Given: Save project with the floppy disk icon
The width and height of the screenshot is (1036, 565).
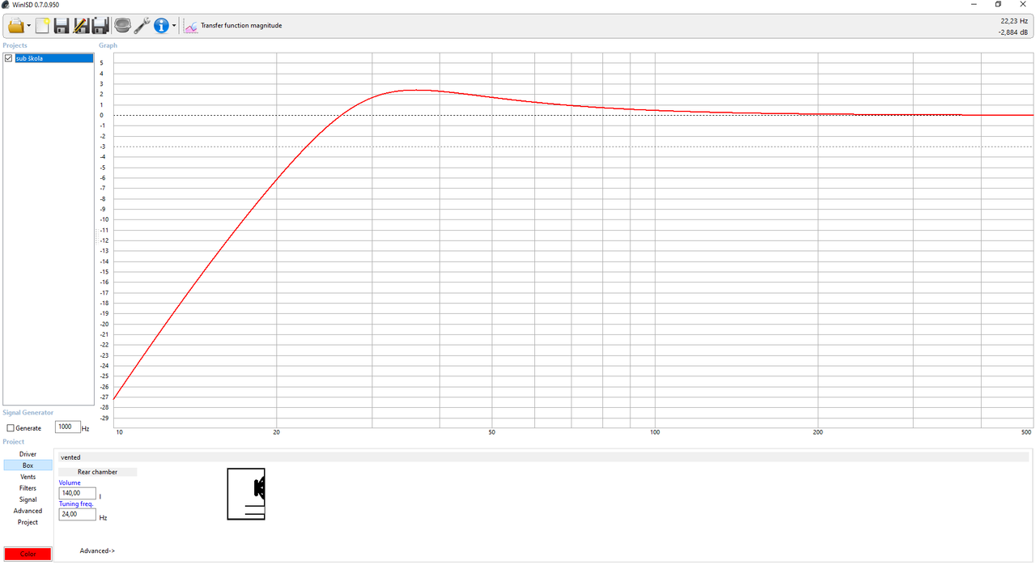Looking at the screenshot, I should (62, 26).
